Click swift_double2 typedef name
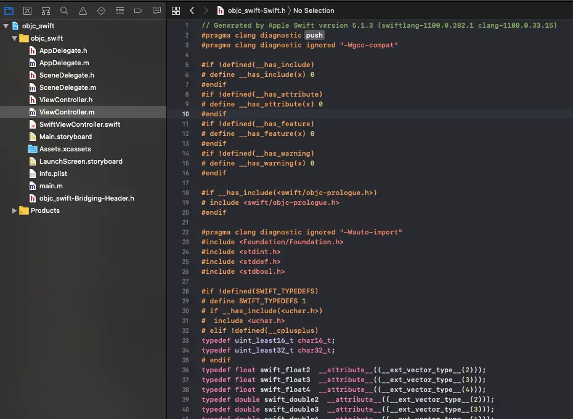 (x=291, y=399)
